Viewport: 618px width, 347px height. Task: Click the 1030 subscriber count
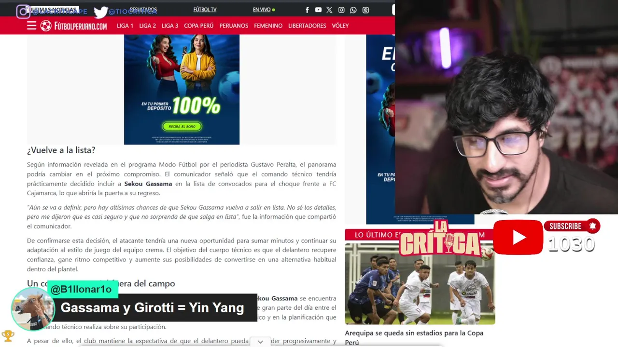coord(571,244)
